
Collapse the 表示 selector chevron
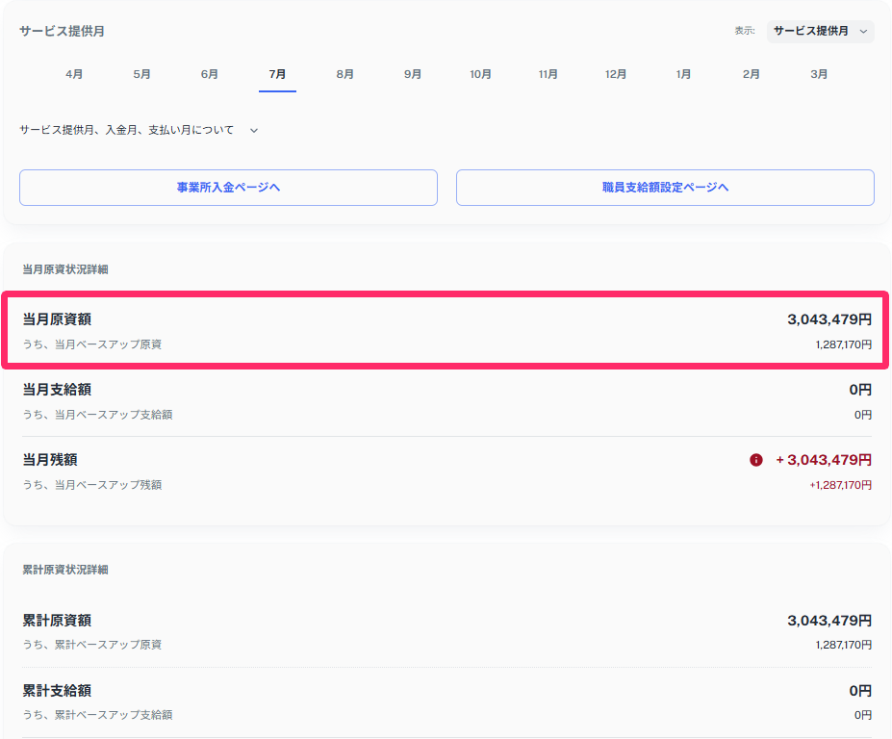pyautogui.click(x=861, y=32)
